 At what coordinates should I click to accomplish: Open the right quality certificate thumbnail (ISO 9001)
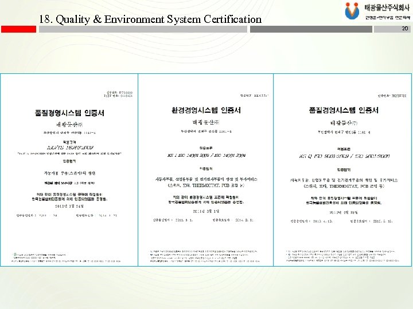tap(342, 170)
